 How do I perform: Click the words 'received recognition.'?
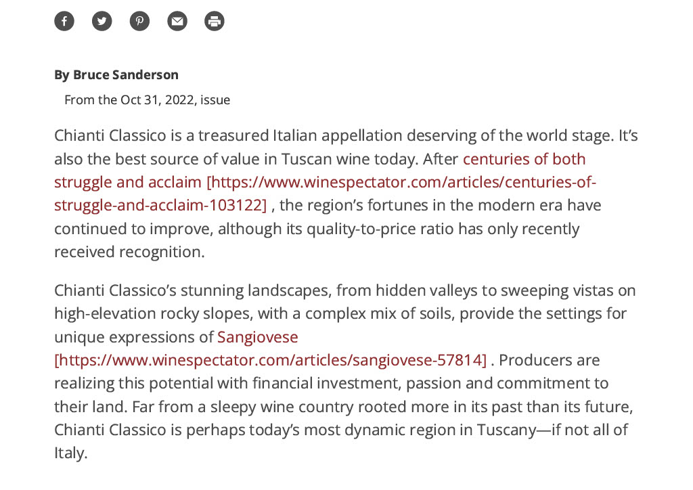129,252
